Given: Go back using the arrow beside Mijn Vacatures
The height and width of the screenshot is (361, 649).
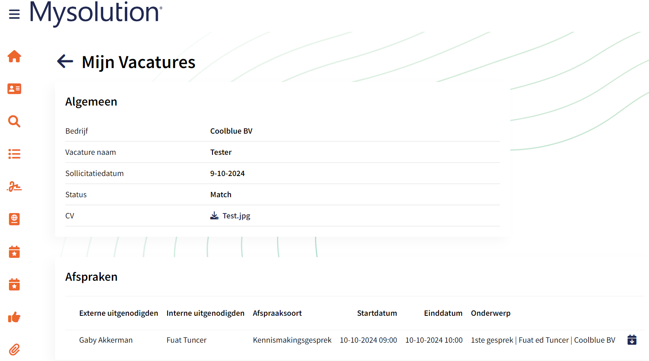Looking at the screenshot, I should (x=65, y=62).
